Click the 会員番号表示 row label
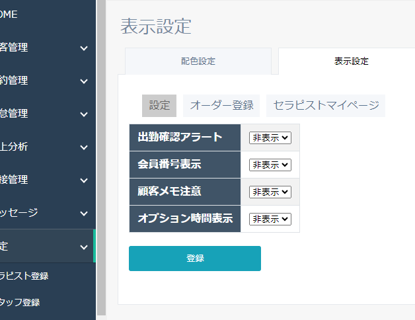Screen dimensions: 415x320 point(169,164)
